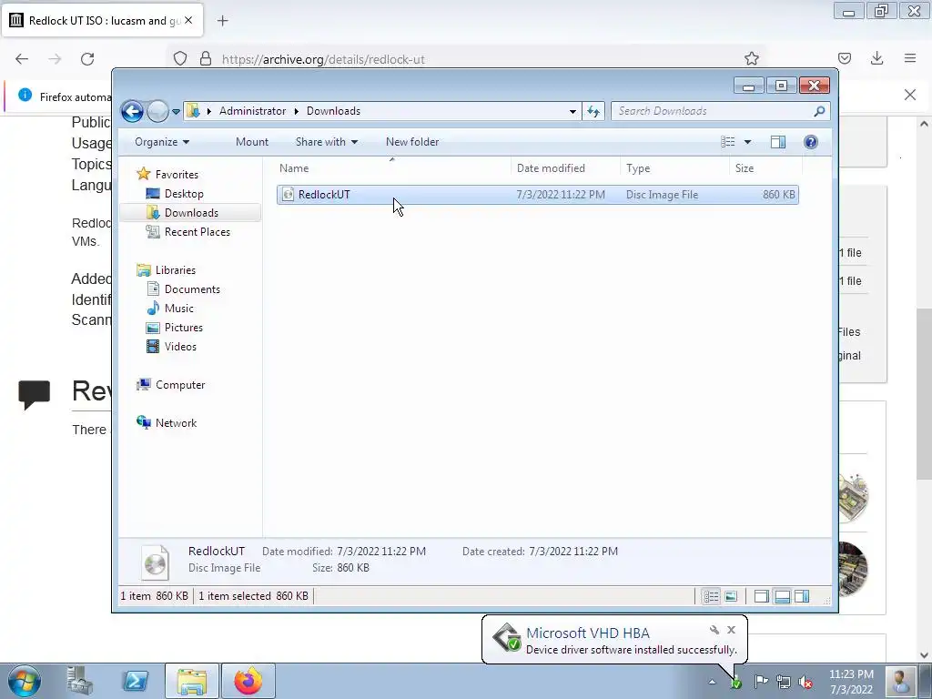932x699 pixels.
Task: Open Videos library
Action: pos(180,347)
